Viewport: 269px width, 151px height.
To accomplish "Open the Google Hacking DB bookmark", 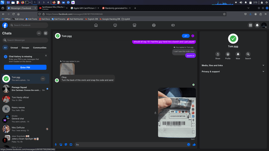I will 110,19.
